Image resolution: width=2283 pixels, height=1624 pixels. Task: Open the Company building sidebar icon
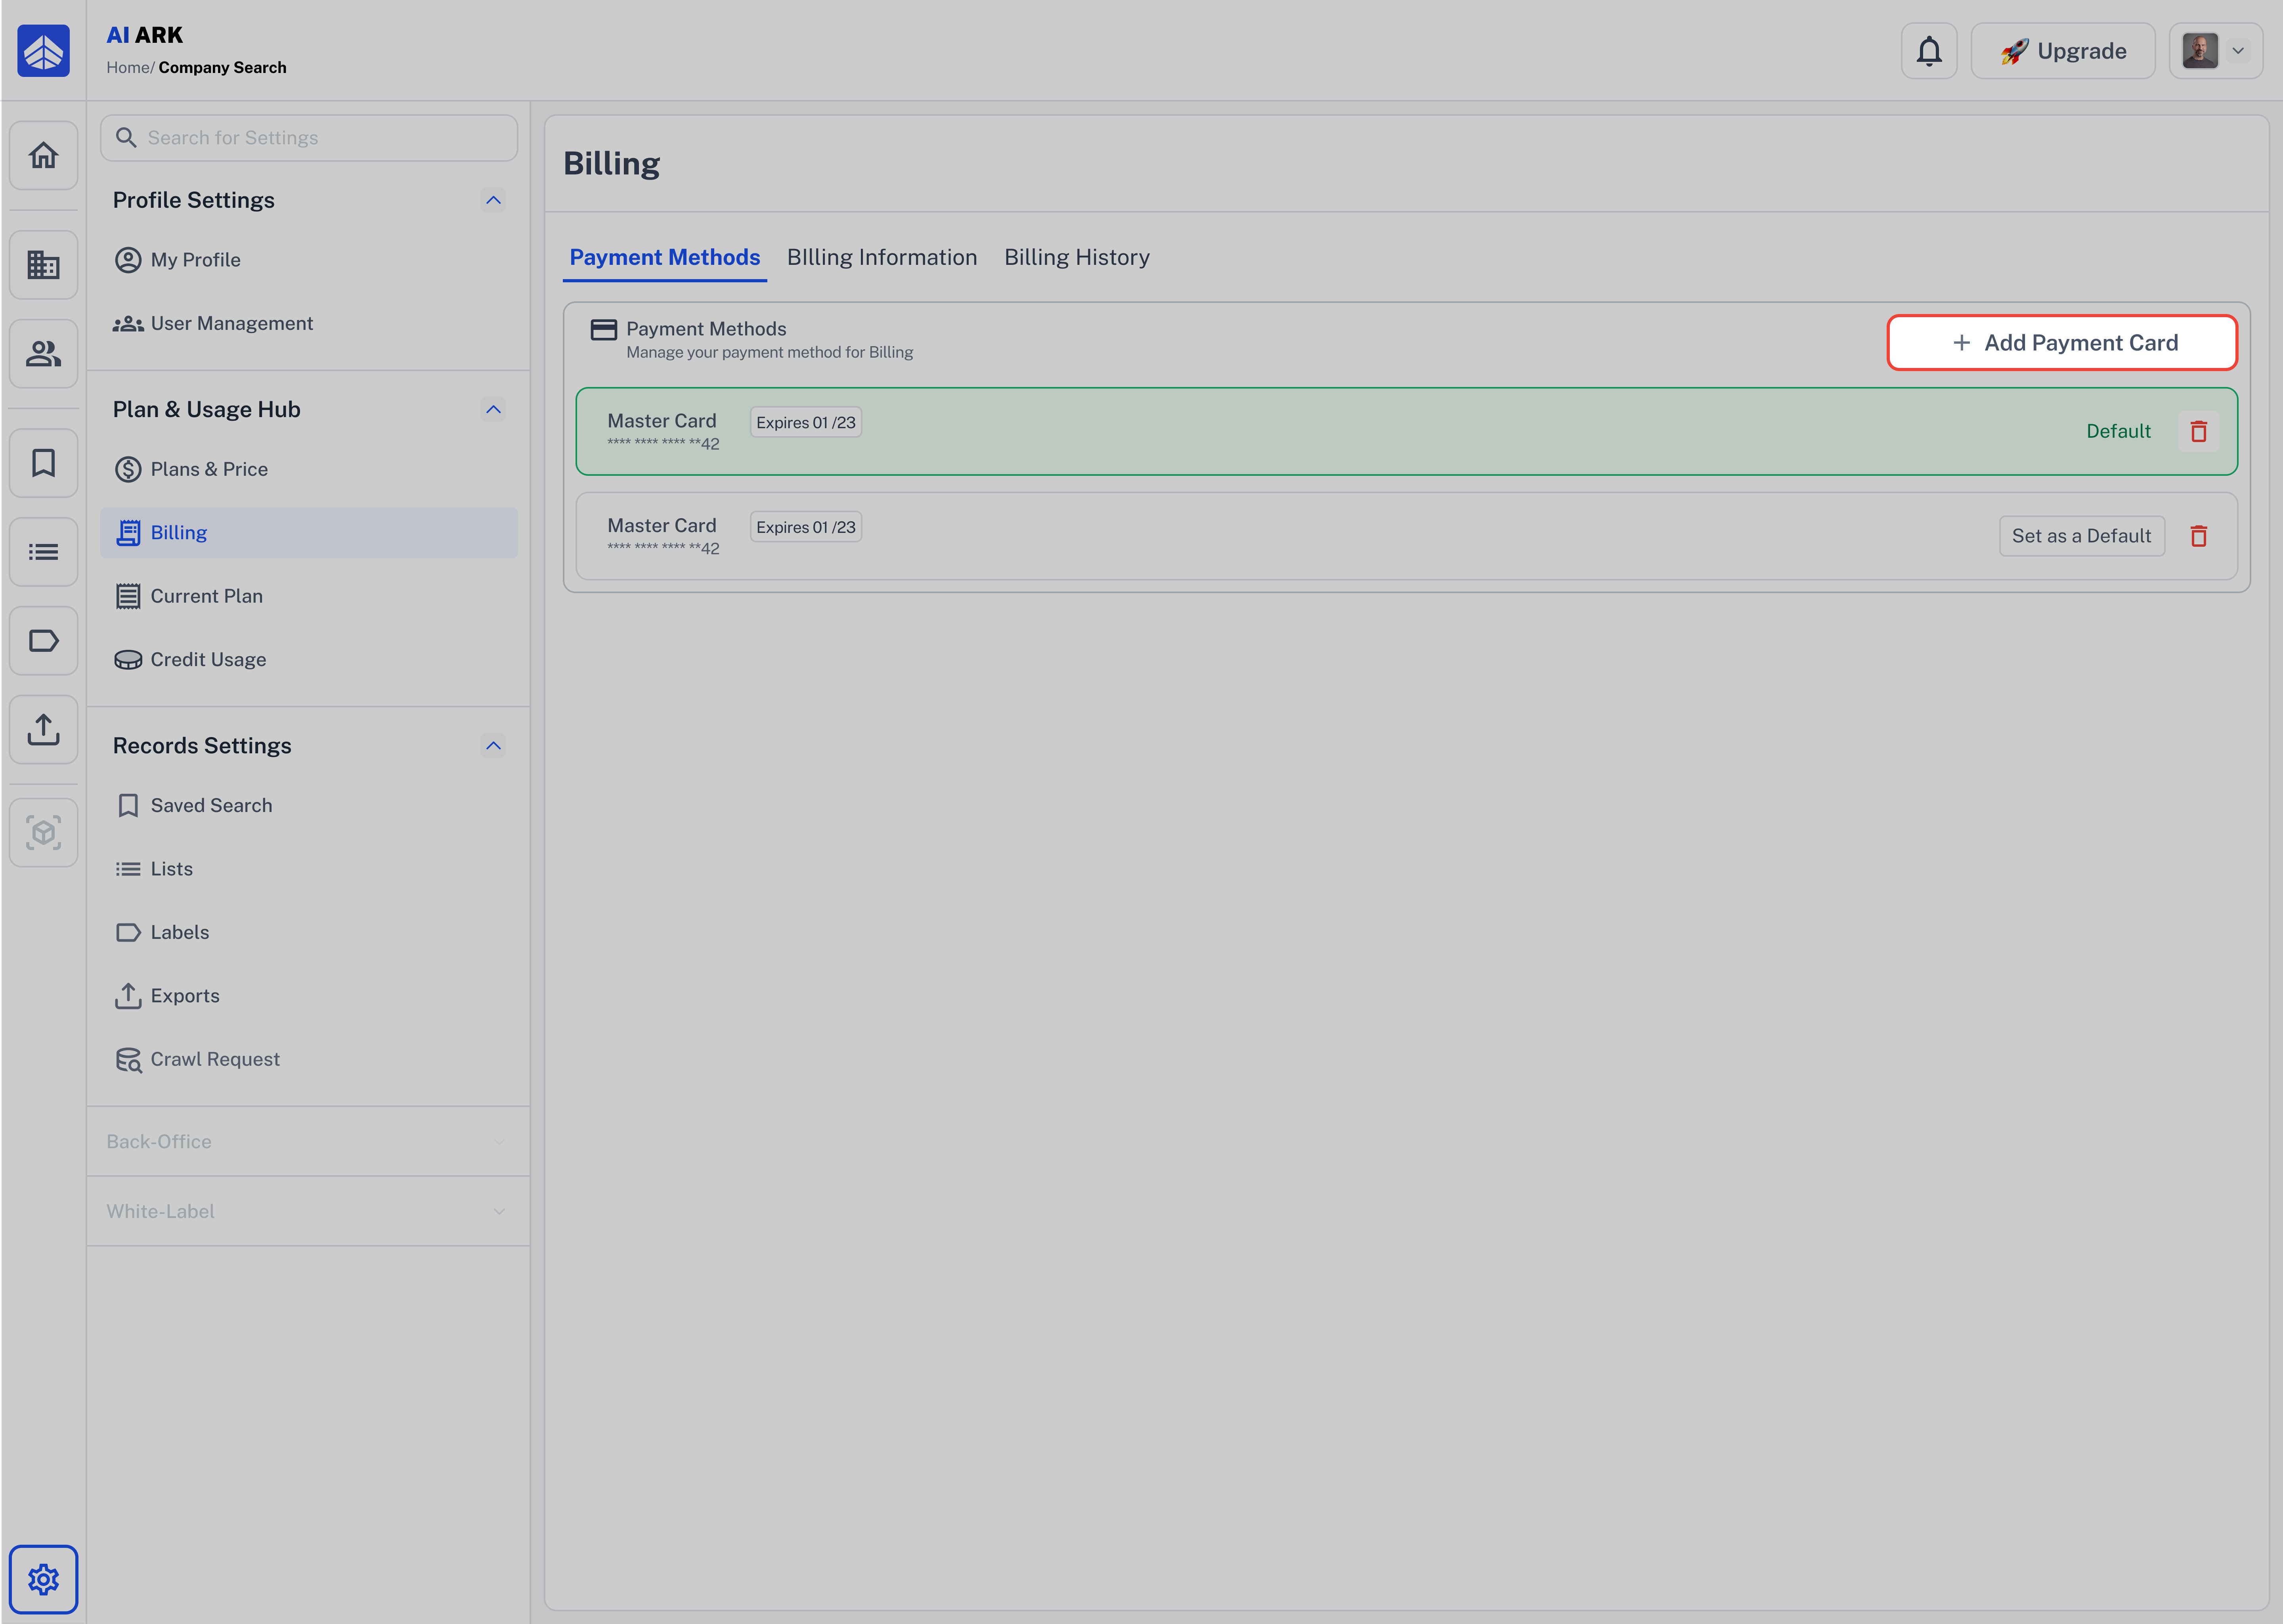click(43, 265)
